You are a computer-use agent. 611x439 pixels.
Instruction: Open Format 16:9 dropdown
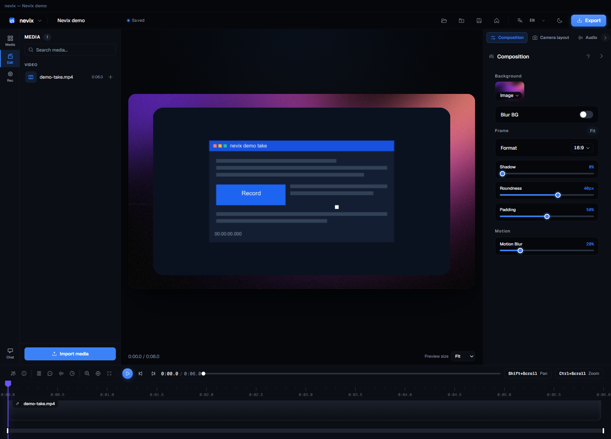point(582,148)
